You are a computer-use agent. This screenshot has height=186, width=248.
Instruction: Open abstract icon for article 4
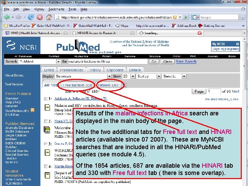(48, 175)
